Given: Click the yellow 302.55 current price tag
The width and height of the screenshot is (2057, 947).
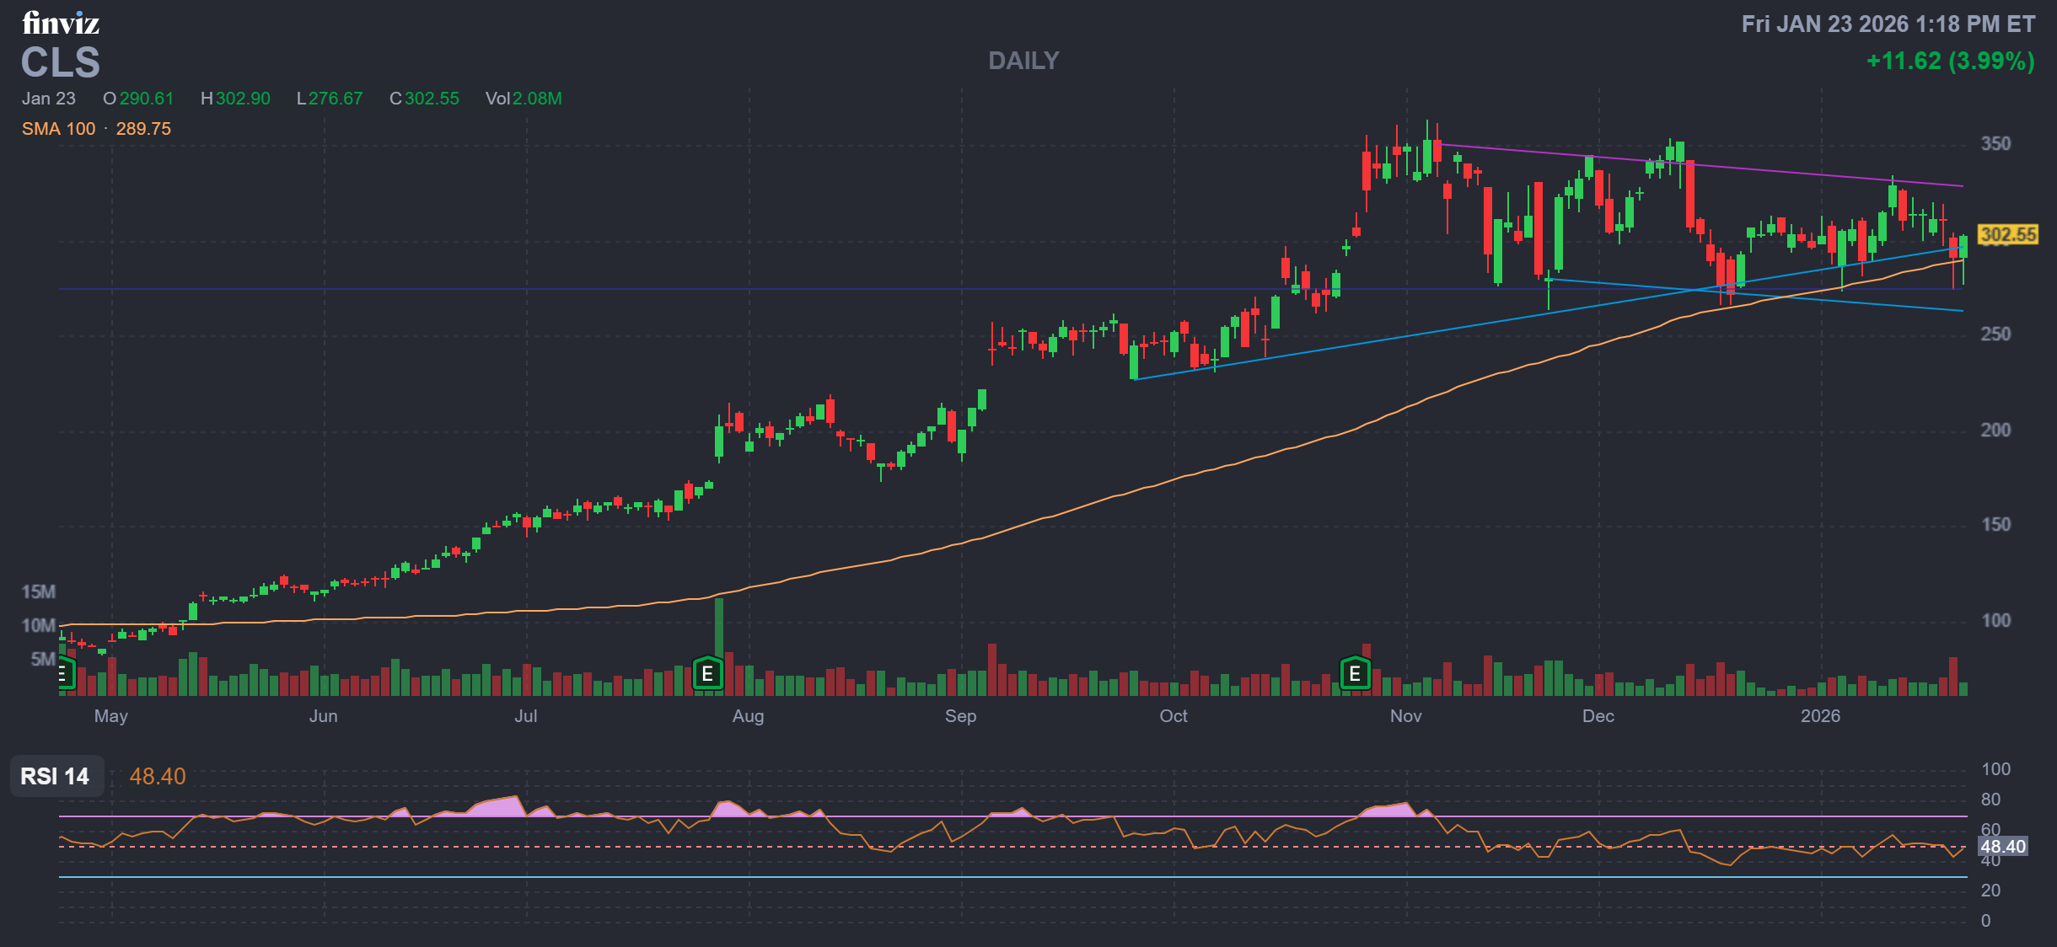Looking at the screenshot, I should click(x=2007, y=234).
